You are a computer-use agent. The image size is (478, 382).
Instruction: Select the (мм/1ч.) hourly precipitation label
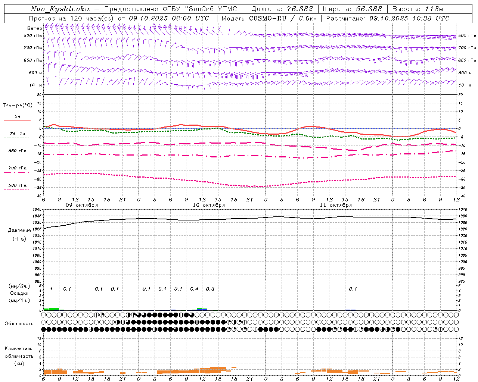[19, 300]
